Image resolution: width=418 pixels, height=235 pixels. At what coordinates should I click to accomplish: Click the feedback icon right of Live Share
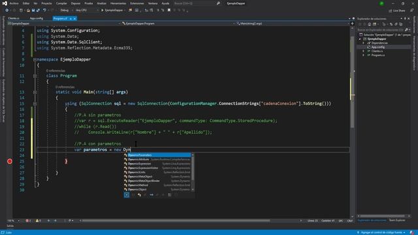[x=411, y=10]
